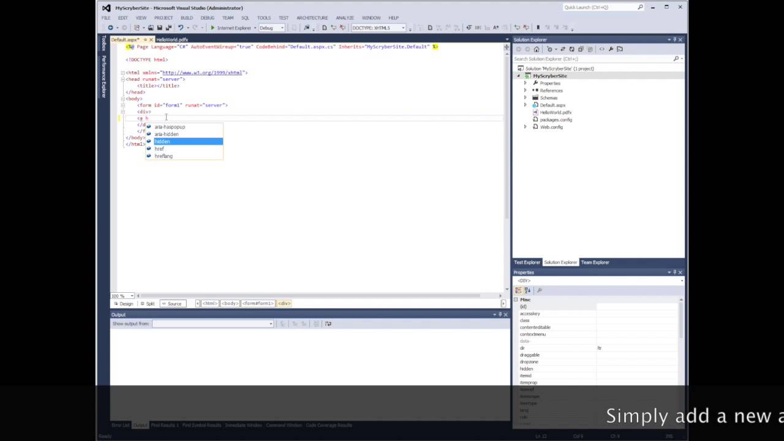This screenshot has height=441, width=784.
Task: Expand the Properties node in Solution Explorer
Action: [x=525, y=83]
